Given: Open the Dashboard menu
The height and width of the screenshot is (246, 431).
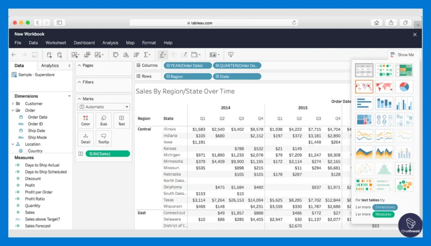Looking at the screenshot, I should coord(84,43).
